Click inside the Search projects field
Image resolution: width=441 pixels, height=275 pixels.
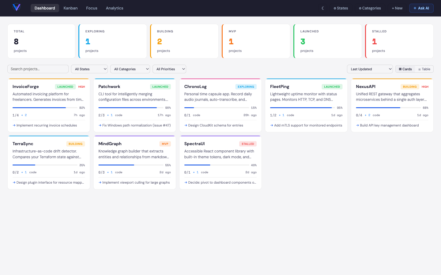click(x=38, y=69)
